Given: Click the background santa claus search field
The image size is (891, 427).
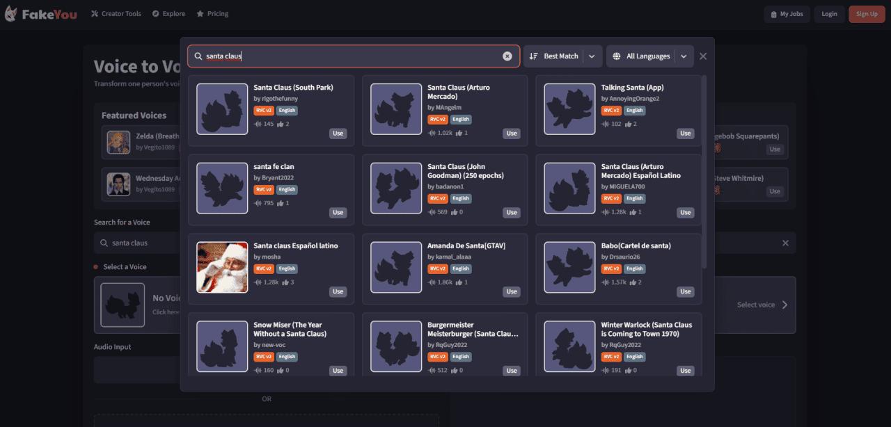Looking at the screenshot, I should pyautogui.click(x=445, y=243).
